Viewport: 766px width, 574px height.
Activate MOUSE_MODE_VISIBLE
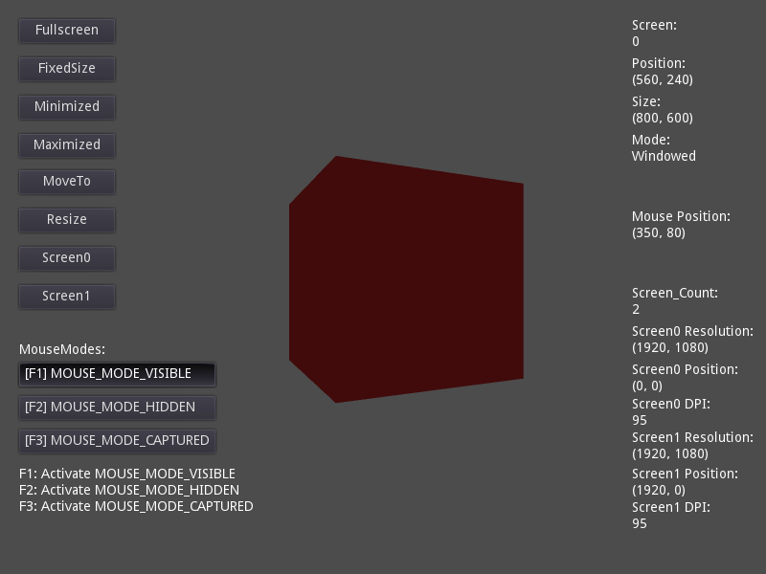pos(117,374)
